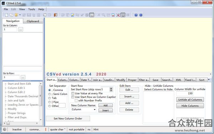Click the grayed-out checkmark toolbar icon
The width and height of the screenshot is (214, 134).
pyautogui.click(x=82, y=15)
